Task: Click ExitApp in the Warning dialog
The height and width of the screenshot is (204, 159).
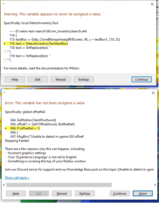Action: tap(84, 80)
